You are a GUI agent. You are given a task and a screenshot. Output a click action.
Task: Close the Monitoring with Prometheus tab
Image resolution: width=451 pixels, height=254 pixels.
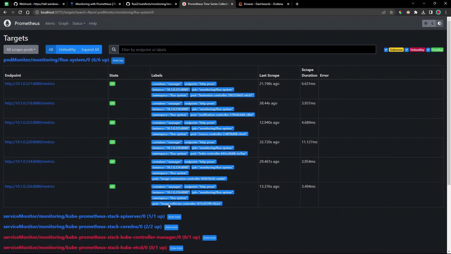coord(119,4)
